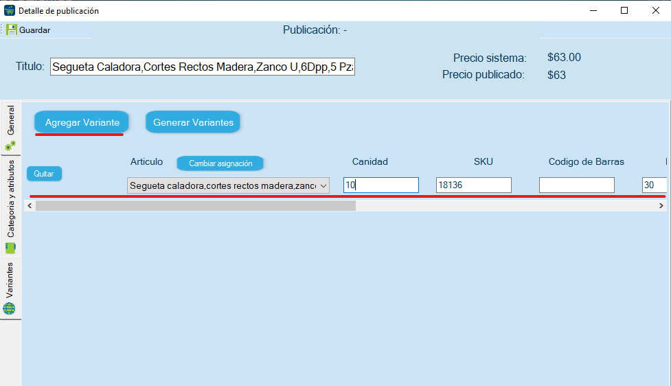This screenshot has width=671, height=386.
Task: Click the Publicación: - heading
Action: [315, 30]
